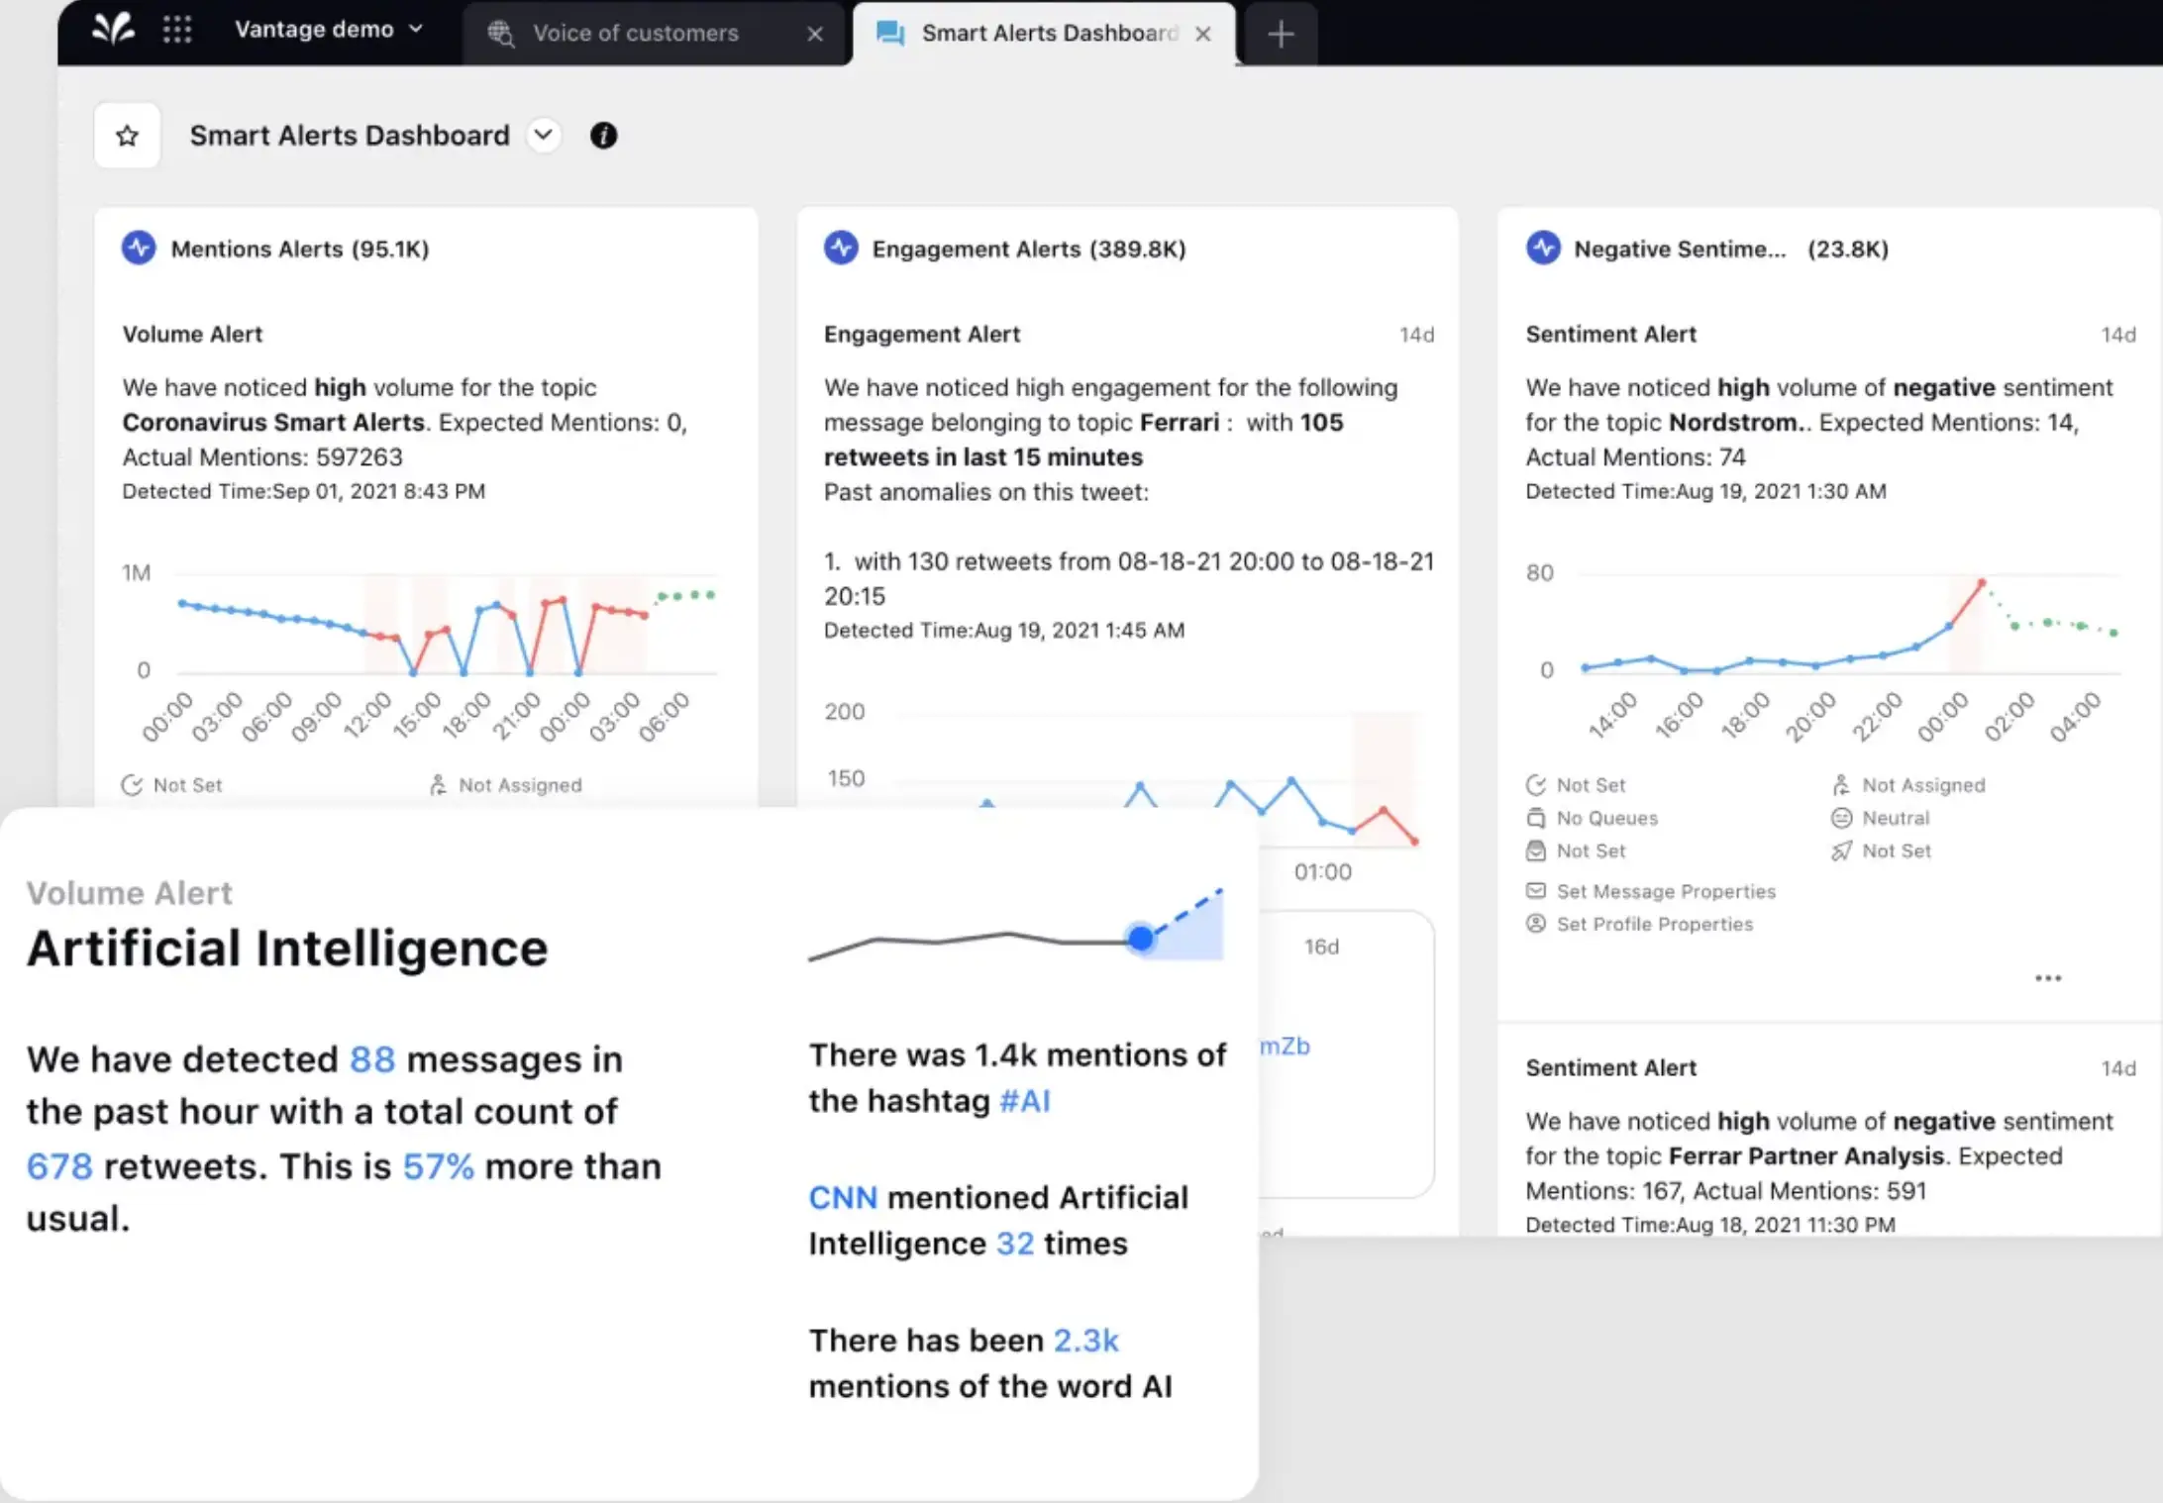Viewport: 2163px width, 1503px height.
Task: Click the three-dot more options on Sentiment Alert
Action: pyautogui.click(x=2047, y=978)
